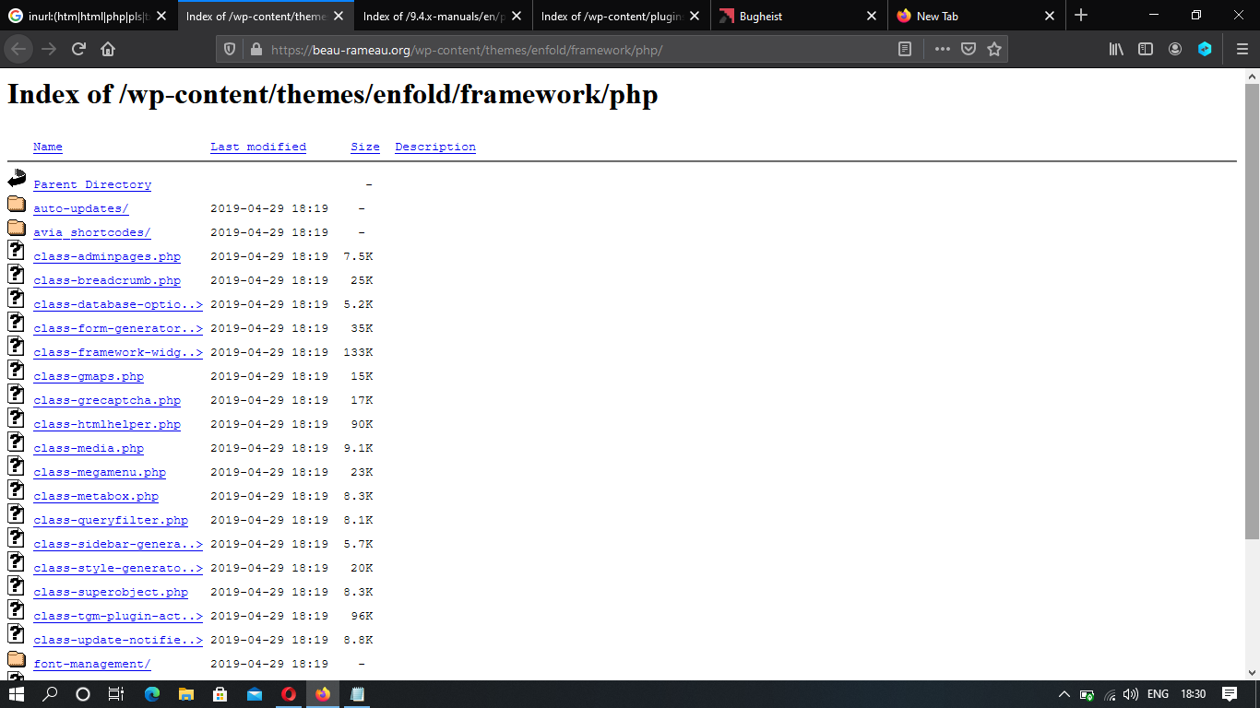Click the Parent Directory back-arrow icon
Screen dimensions: 1260x708
17,179
